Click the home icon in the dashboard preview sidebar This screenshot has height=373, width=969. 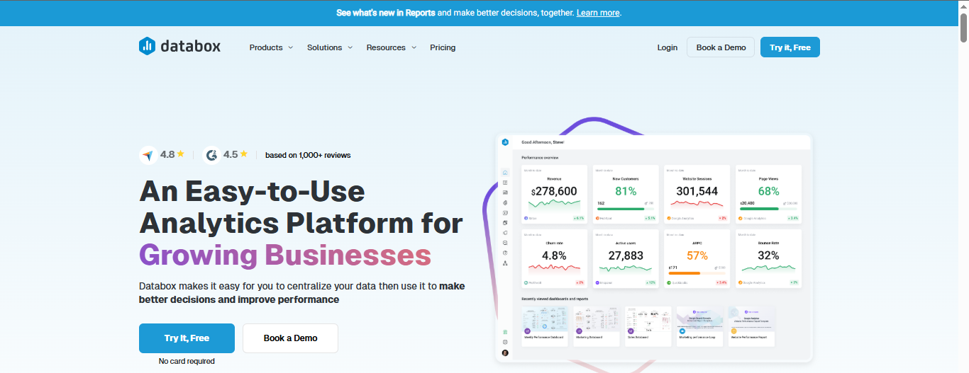click(505, 173)
